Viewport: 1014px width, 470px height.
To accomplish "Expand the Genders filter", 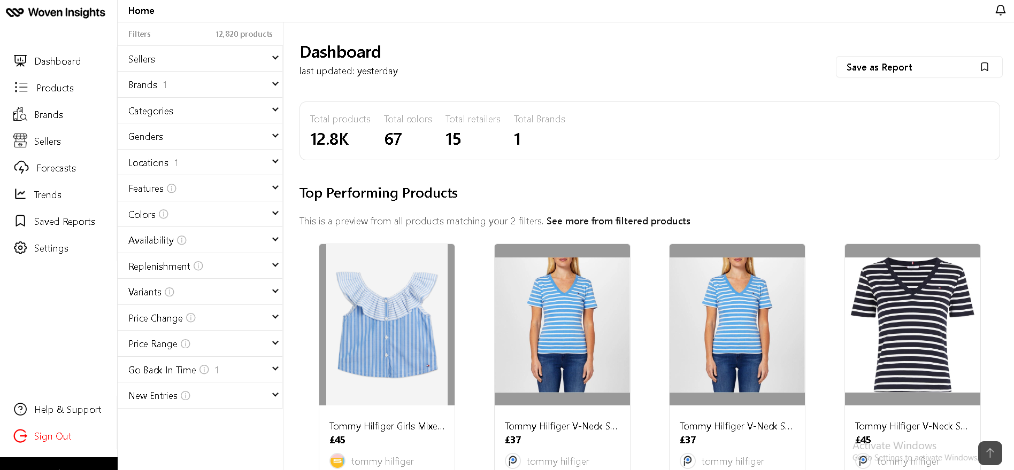I will 200,136.
